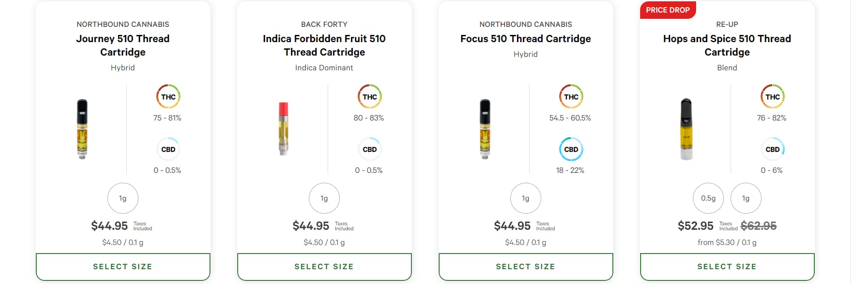Select 0.5g size for Hops and Spice
This screenshot has height=284, width=851.
point(708,198)
